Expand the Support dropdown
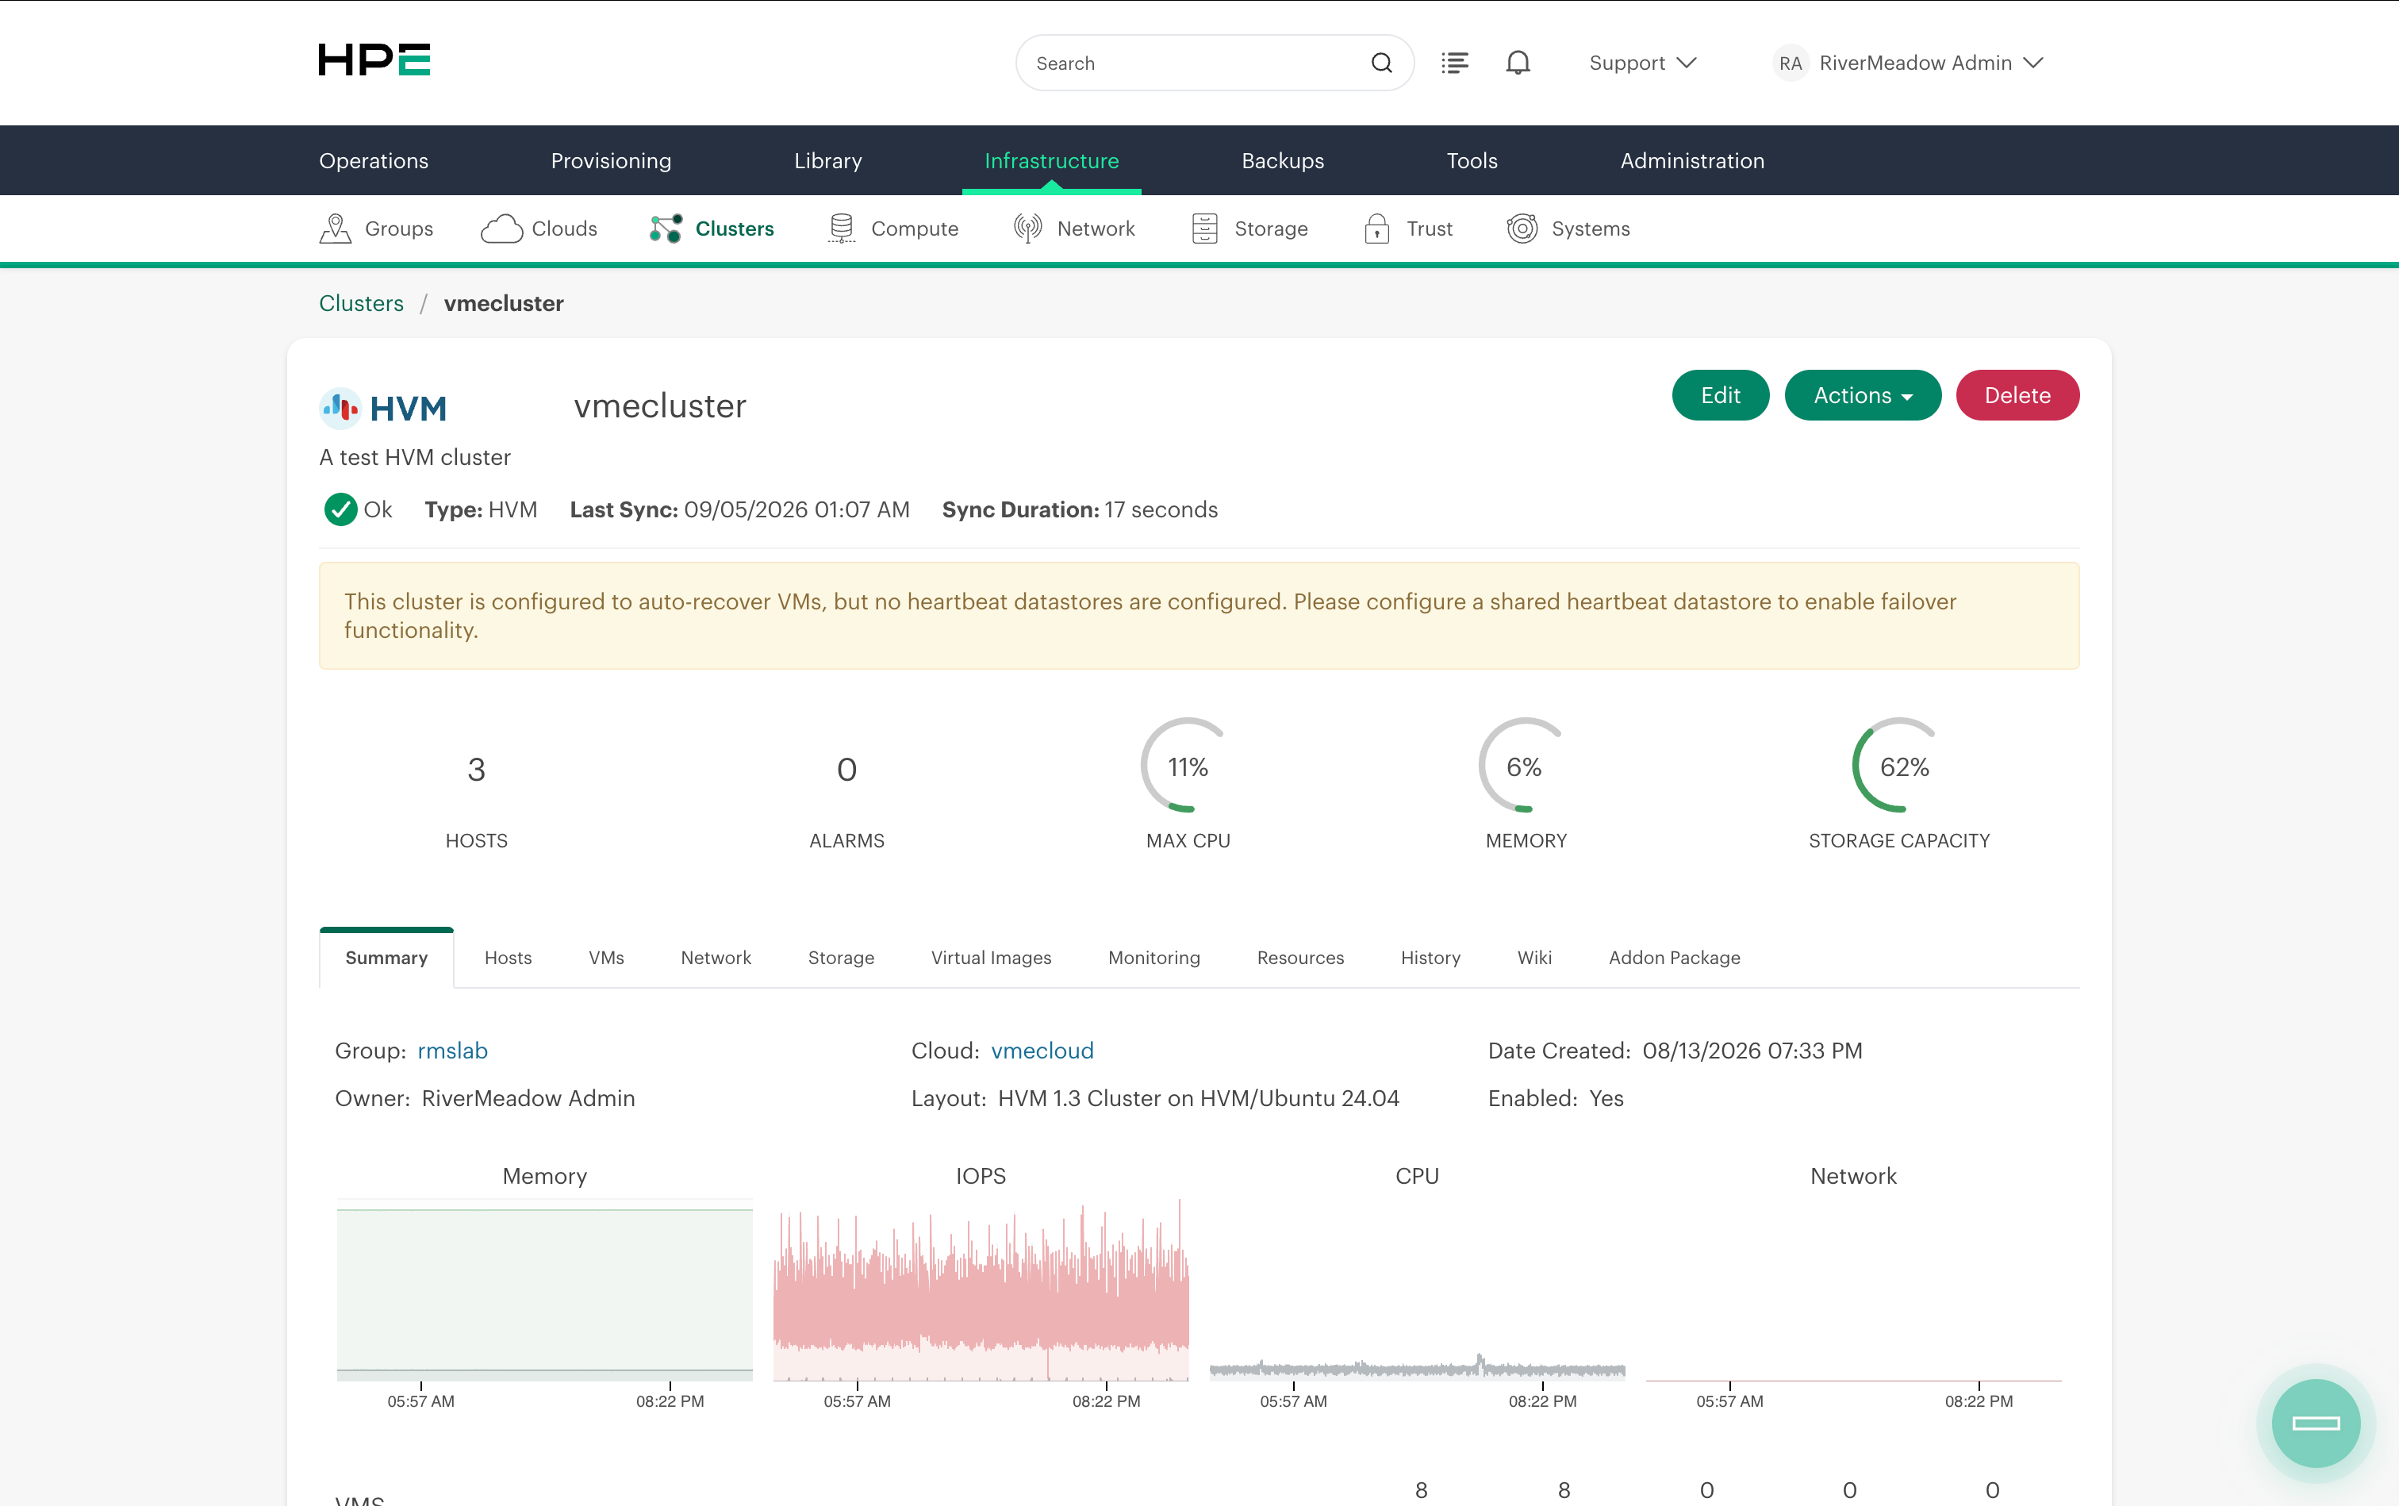This screenshot has height=1506, width=2399. pos(1642,63)
